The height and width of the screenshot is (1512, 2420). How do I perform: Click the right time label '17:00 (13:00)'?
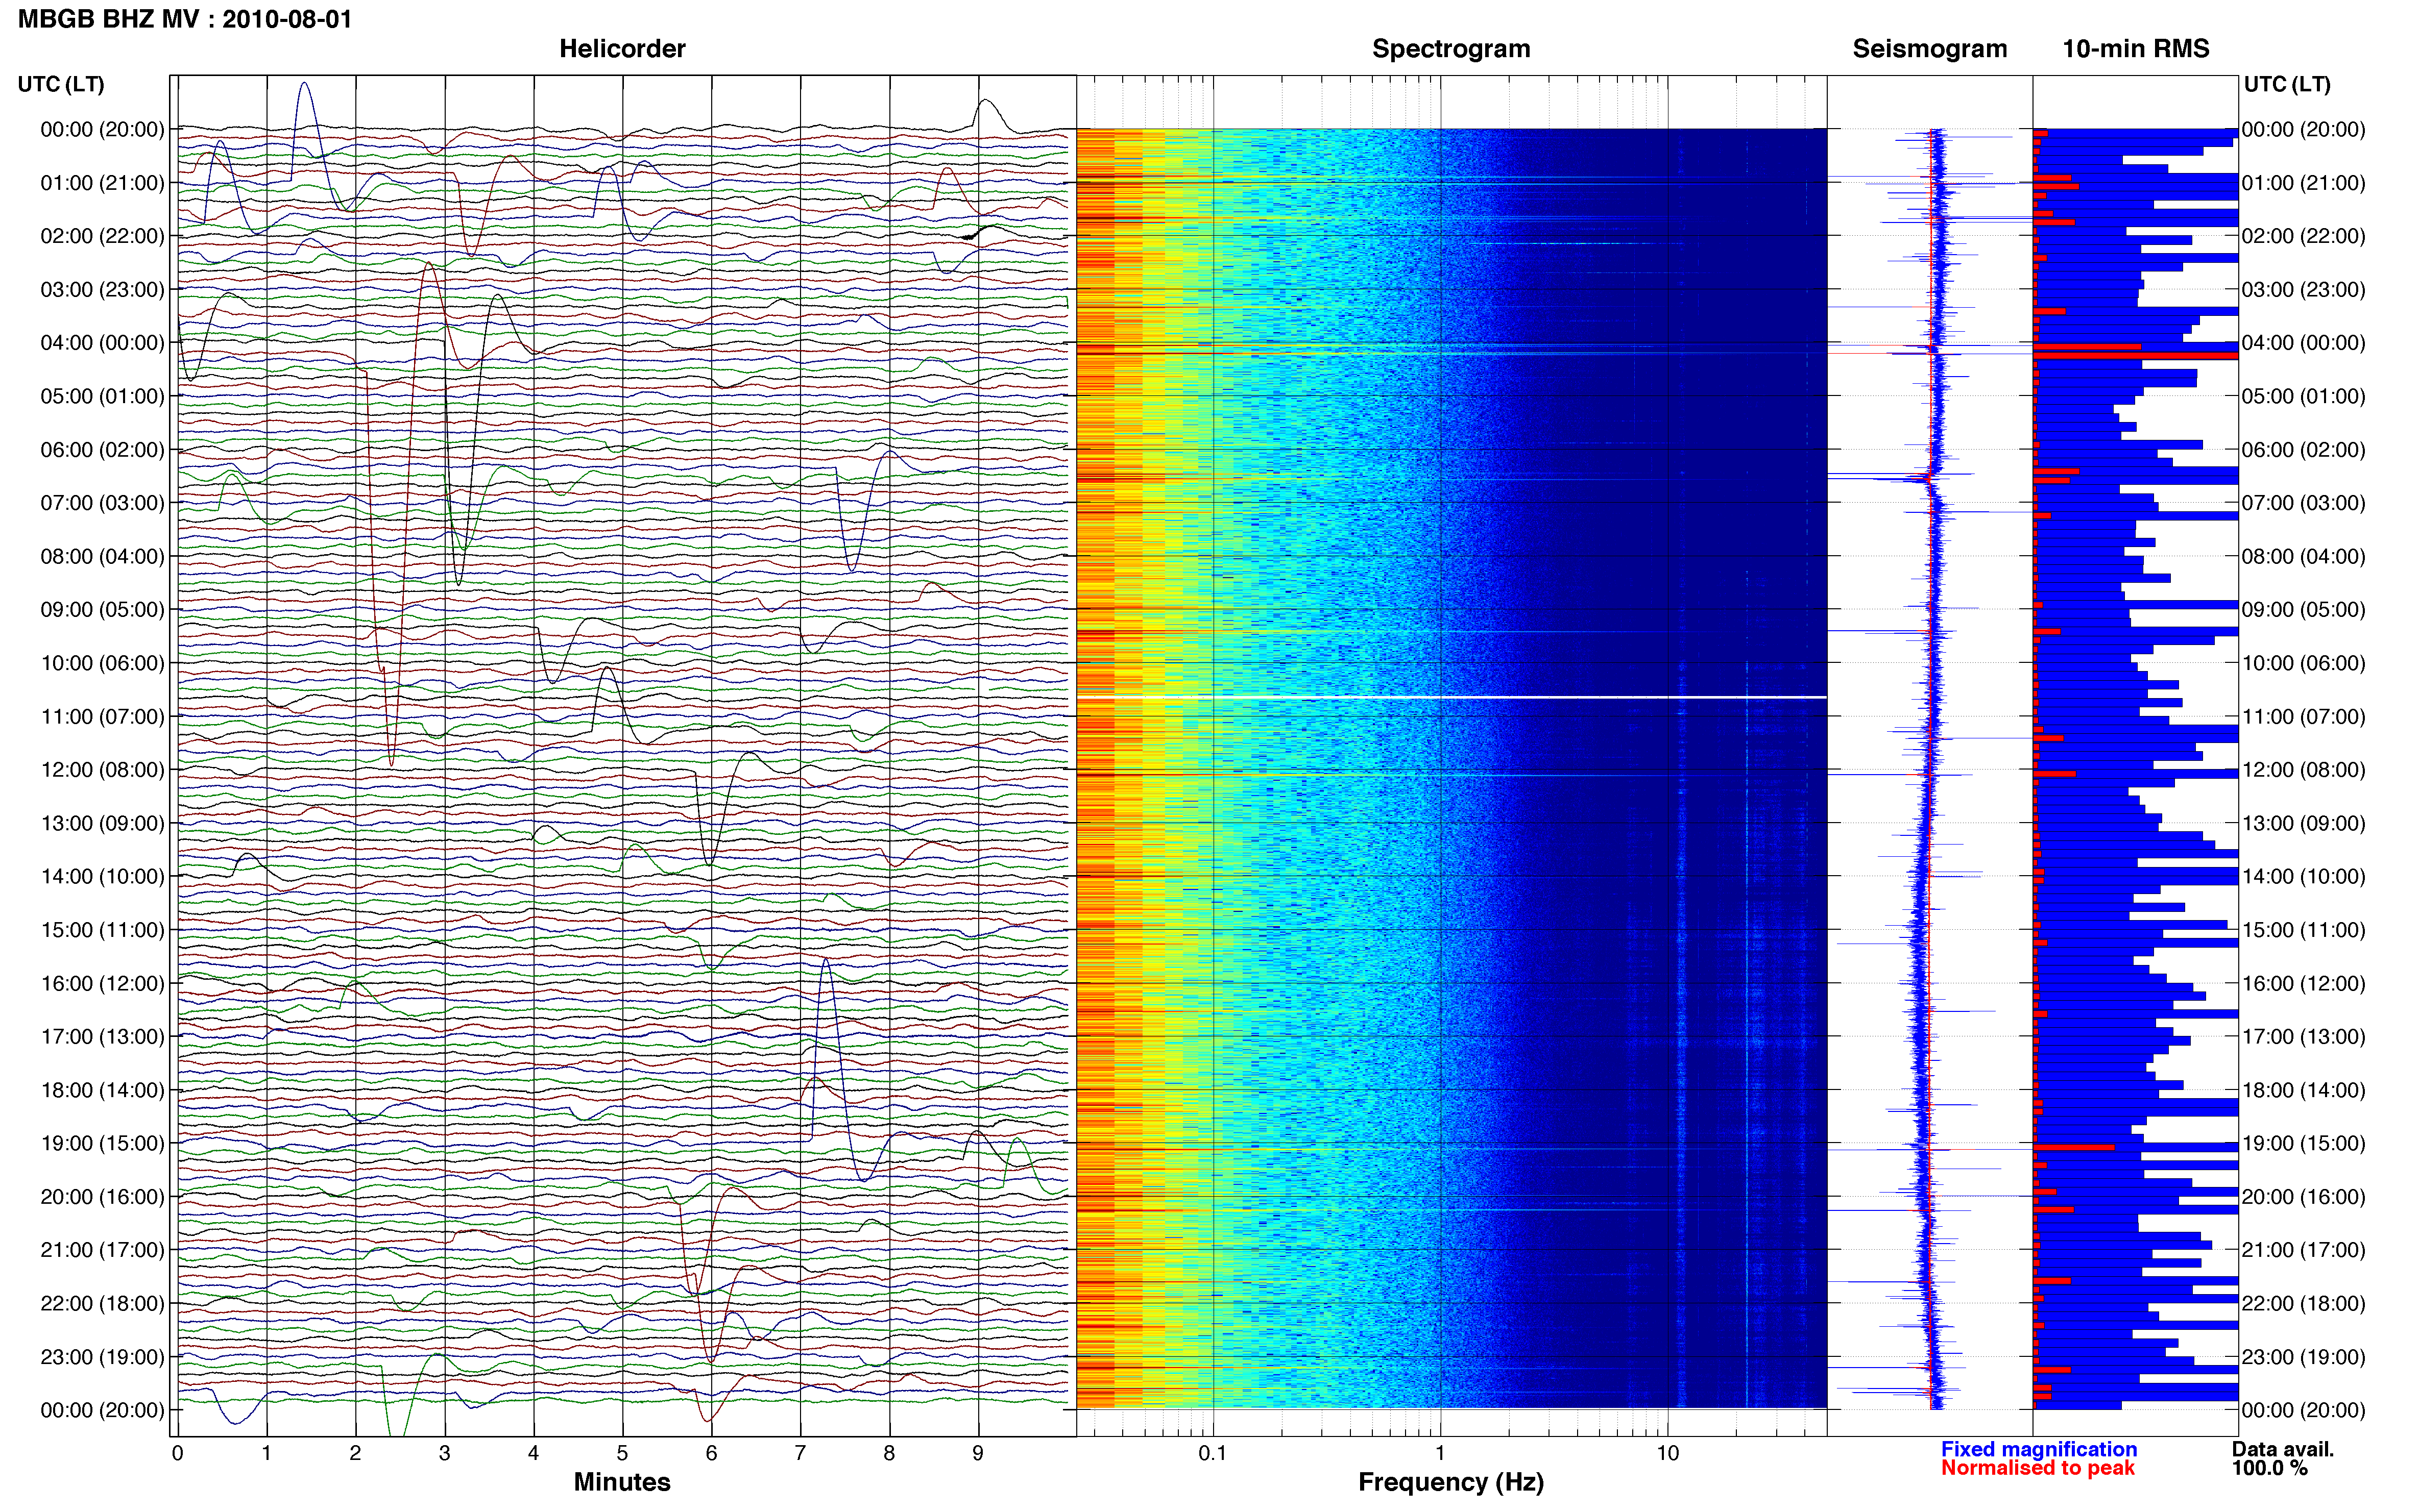pyautogui.click(x=2304, y=1037)
